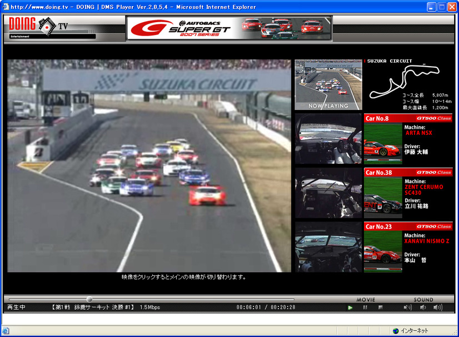Image resolution: width=459 pixels, height=337 pixels.
Task: Click the 1.5Mbps bitrate text
Action: [x=150, y=307]
